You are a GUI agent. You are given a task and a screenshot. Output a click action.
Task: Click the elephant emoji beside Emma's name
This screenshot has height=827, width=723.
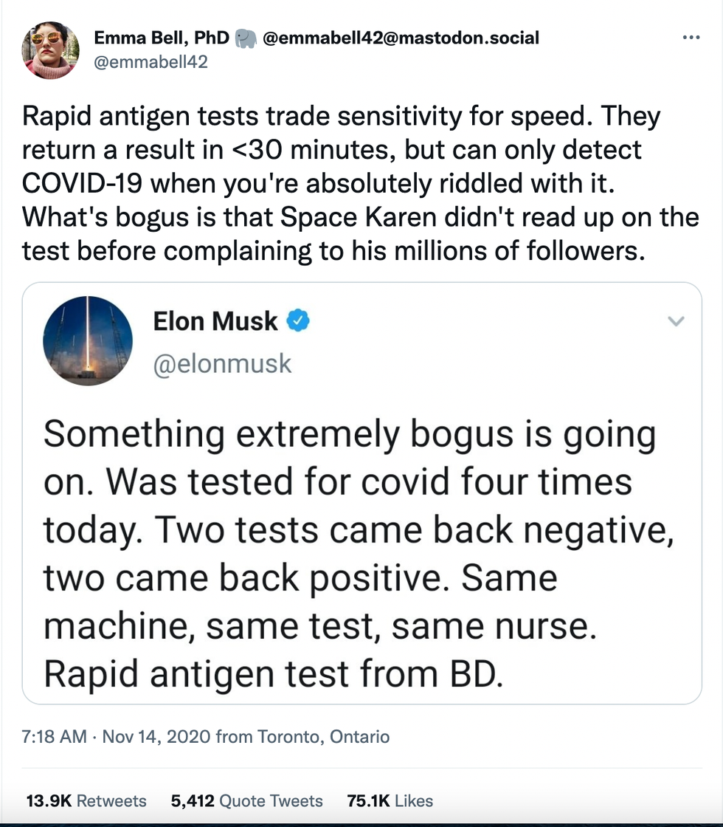pos(246,38)
